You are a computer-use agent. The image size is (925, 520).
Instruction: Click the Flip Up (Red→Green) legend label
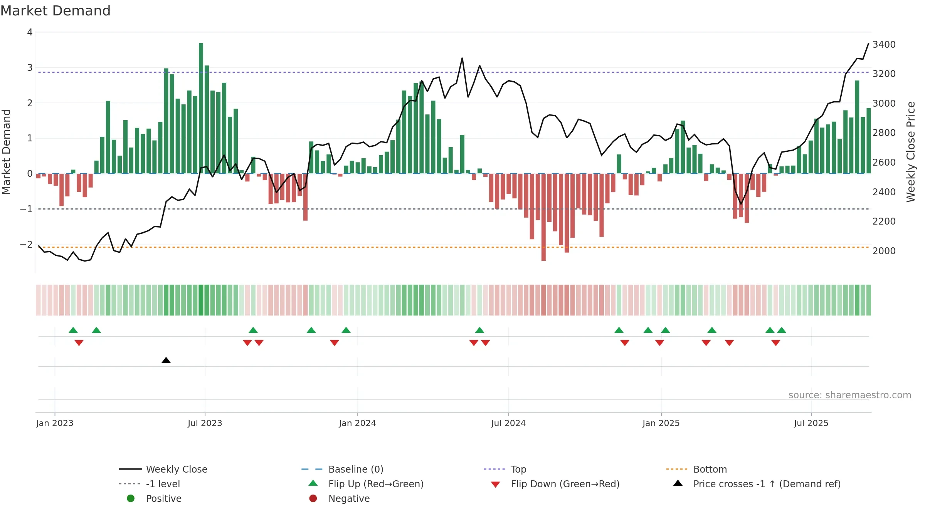tap(376, 484)
